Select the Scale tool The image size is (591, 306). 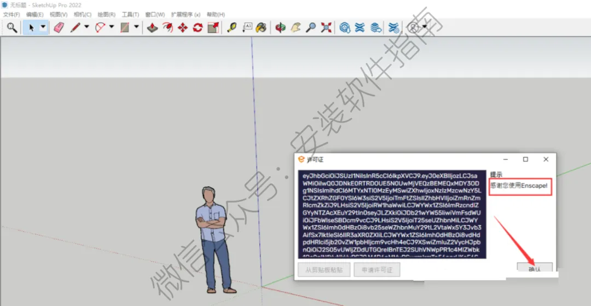(x=213, y=27)
